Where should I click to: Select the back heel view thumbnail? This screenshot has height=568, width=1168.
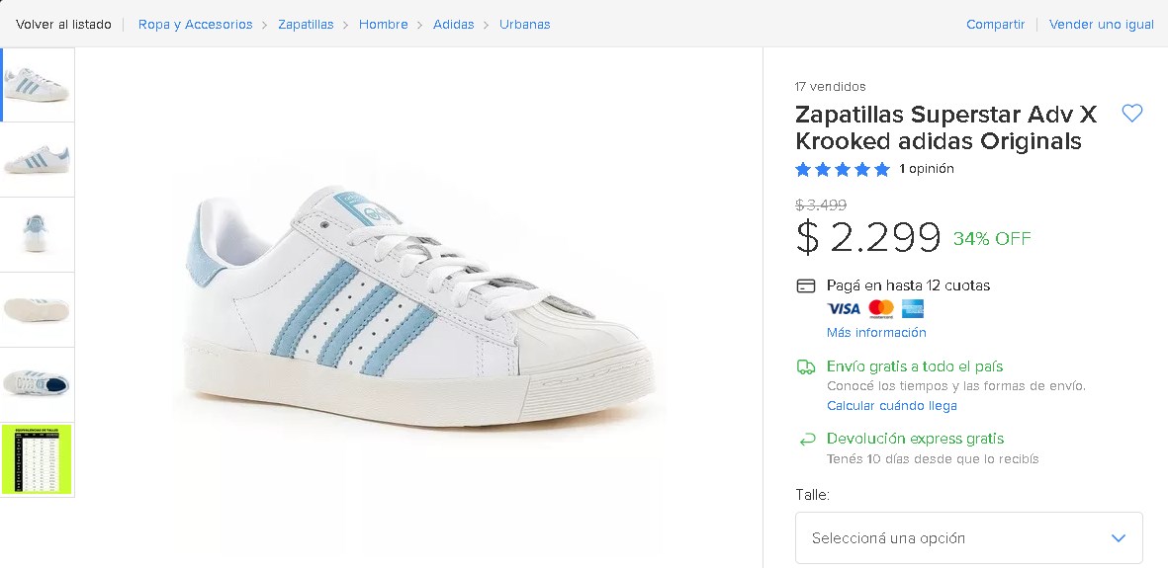pos(37,234)
